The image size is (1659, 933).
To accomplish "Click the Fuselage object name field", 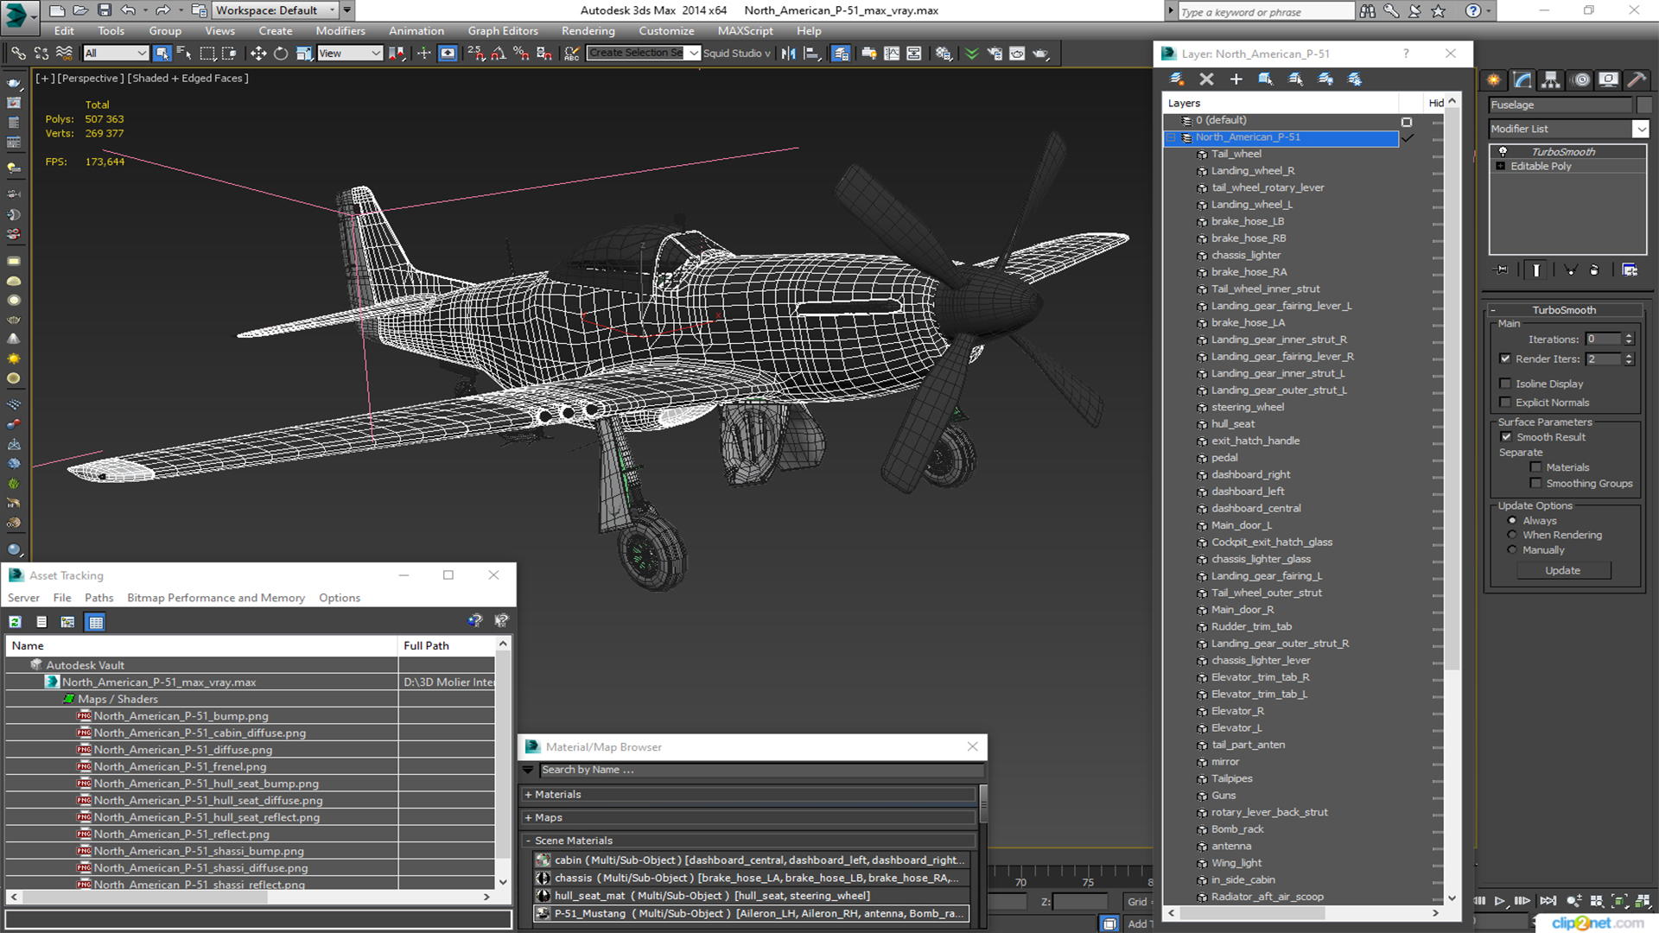I will coord(1560,105).
